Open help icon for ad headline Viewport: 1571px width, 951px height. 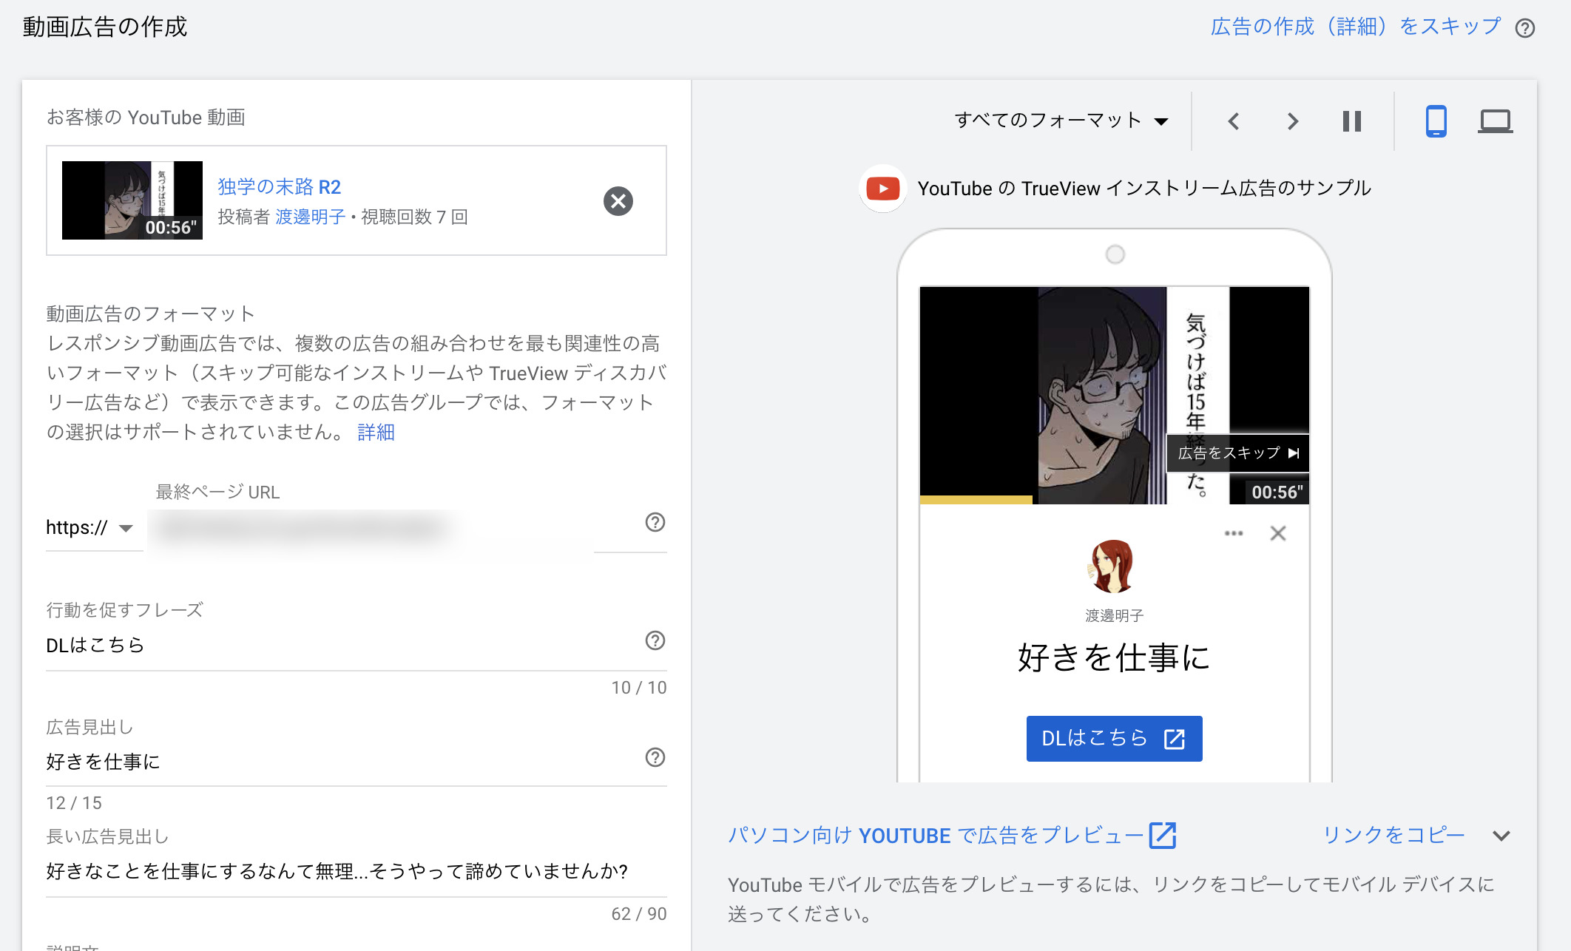655,757
